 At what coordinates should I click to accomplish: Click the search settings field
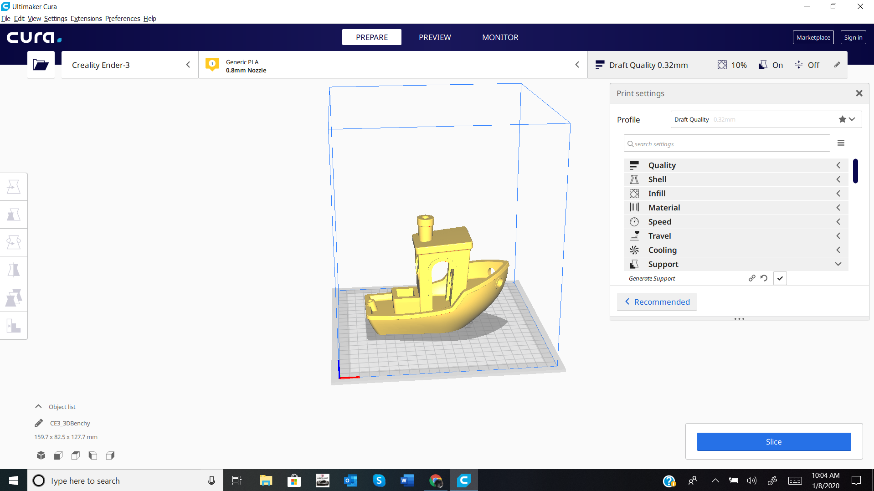tap(726, 143)
